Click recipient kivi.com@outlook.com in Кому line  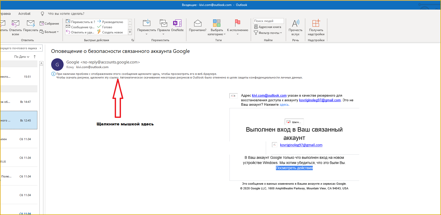[x=92, y=67]
